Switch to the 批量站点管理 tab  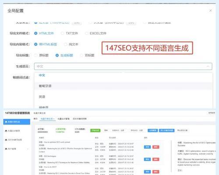tap(64, 119)
